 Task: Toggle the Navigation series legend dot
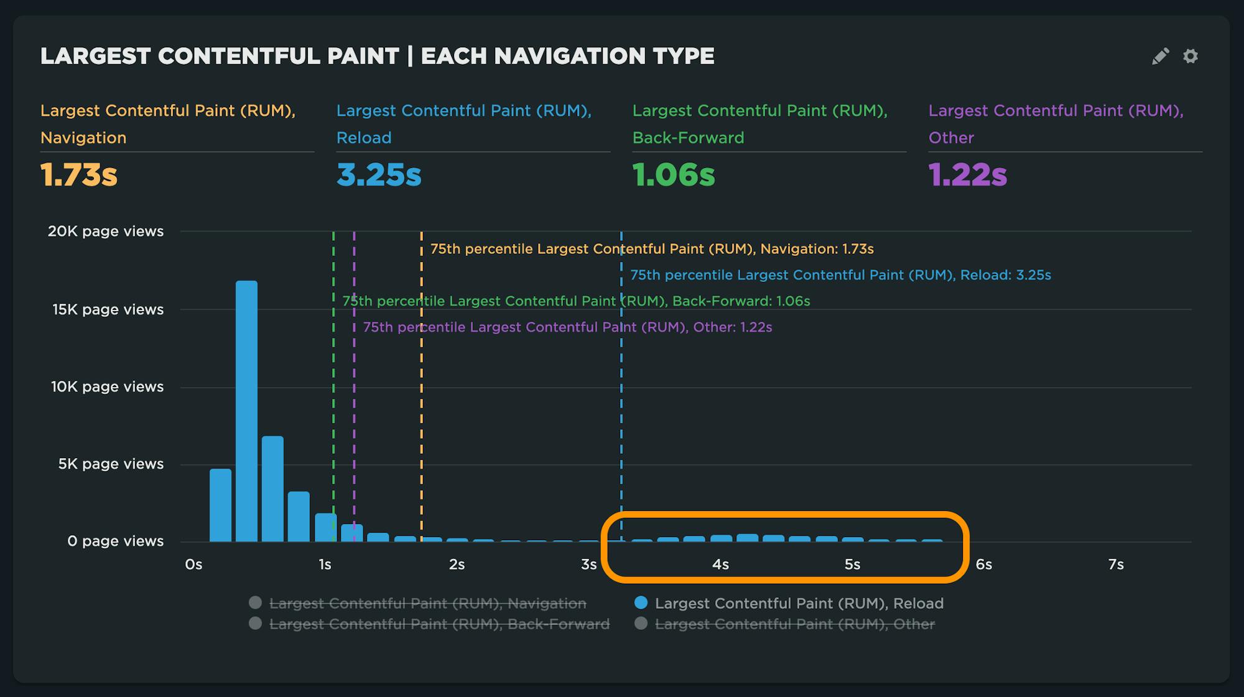[255, 602]
